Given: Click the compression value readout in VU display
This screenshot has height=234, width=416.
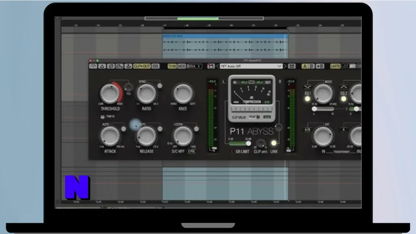Looking at the screenshot, I should click(x=267, y=102).
